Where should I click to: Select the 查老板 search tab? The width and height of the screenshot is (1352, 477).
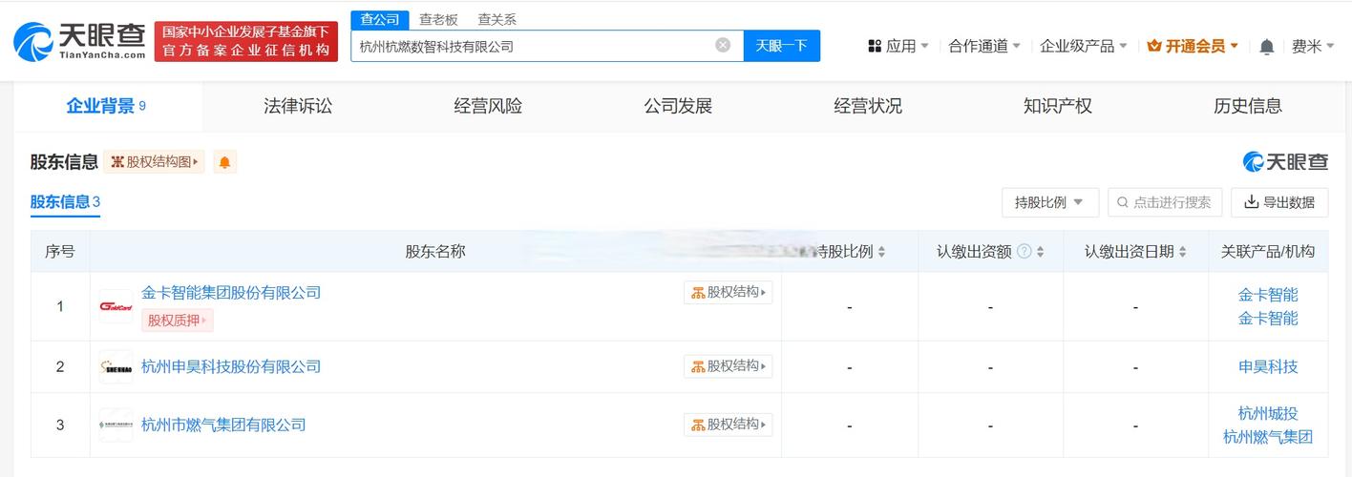(439, 19)
